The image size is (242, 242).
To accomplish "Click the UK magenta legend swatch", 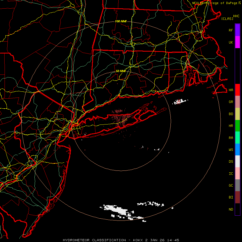I will click(x=237, y=42).
